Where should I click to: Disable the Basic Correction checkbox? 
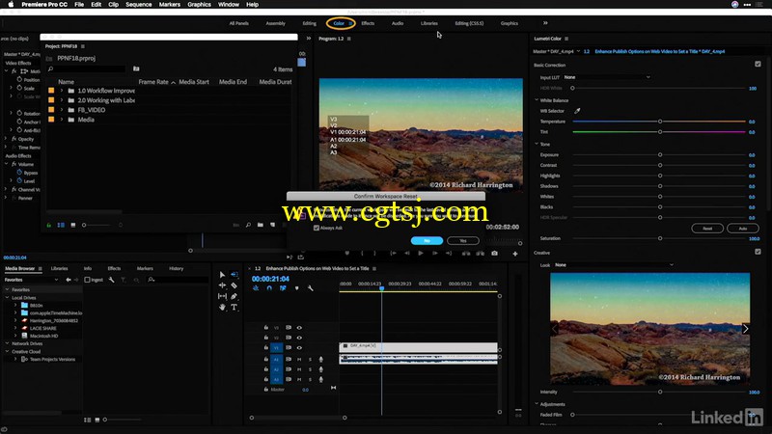[758, 64]
